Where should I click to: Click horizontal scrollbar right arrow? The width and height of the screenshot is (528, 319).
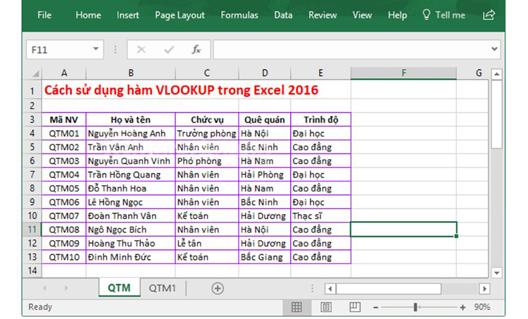[x=484, y=289]
